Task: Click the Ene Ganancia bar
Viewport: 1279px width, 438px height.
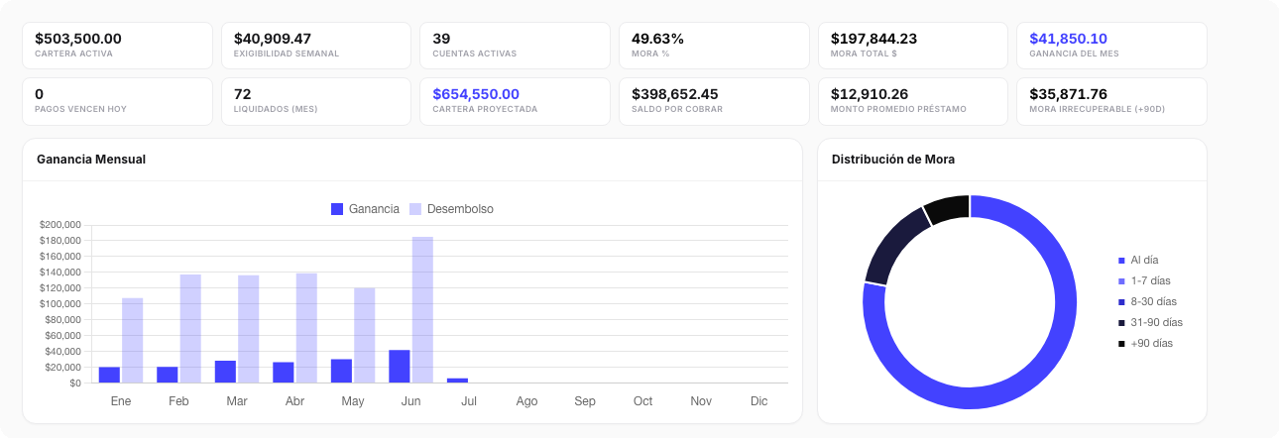Action: [109, 375]
